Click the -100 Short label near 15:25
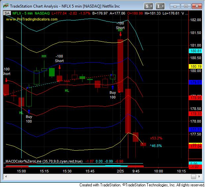Image resolution: width=205 pixels, height=187 pixels. (59, 58)
